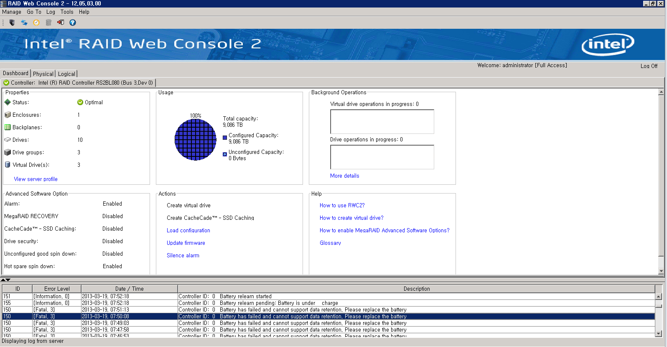This screenshot has width=667, height=347.
Task: Click the Configured Capacity legend swatch
Action: (225, 137)
